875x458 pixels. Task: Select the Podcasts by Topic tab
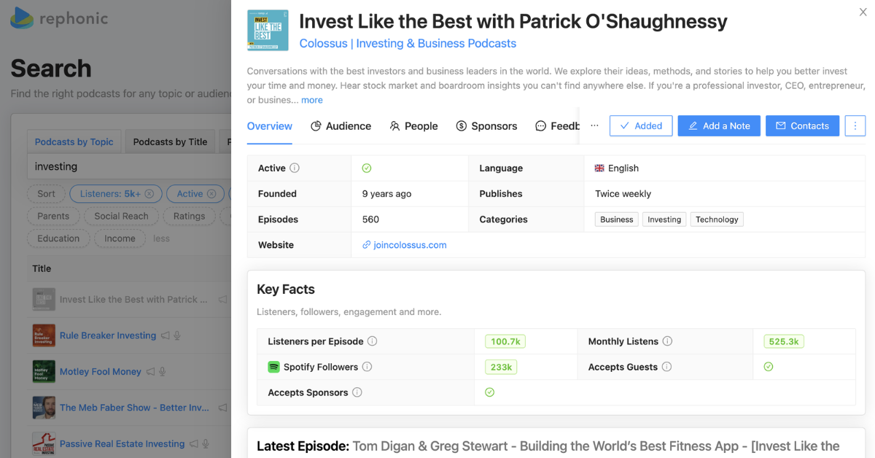pos(74,142)
